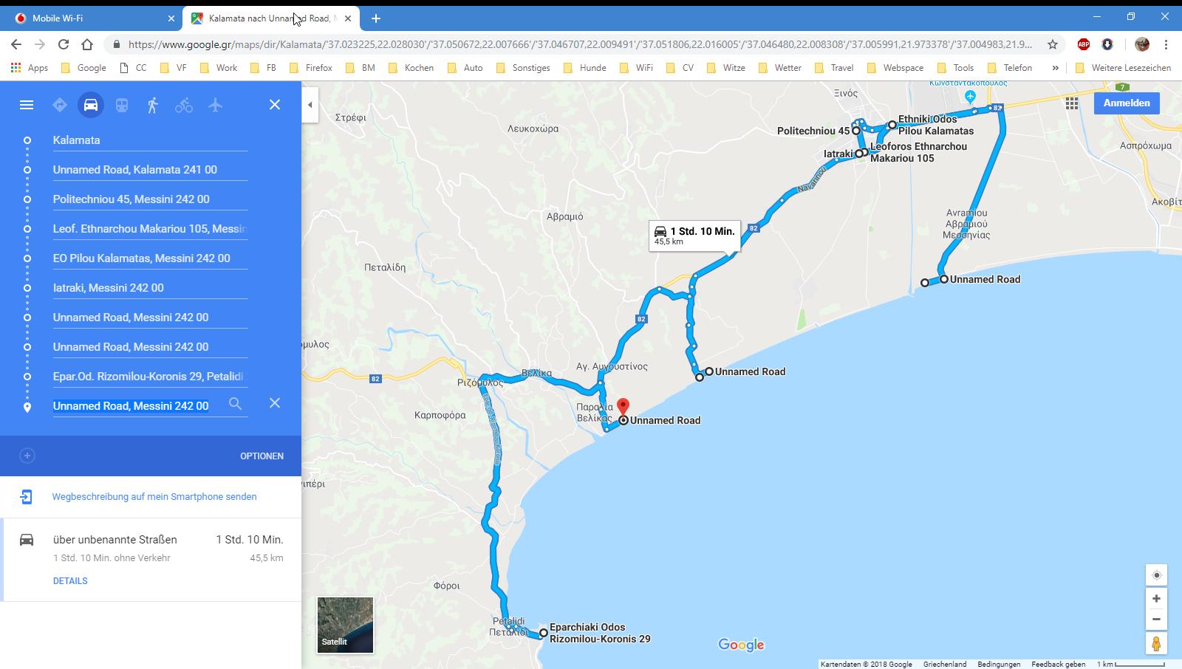Remove the last destination Unnamed Road, Messini
1182x669 pixels.
coord(275,403)
